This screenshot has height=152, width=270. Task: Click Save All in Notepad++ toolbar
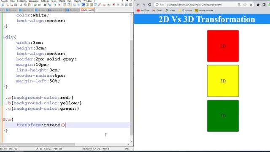coord(3,5)
